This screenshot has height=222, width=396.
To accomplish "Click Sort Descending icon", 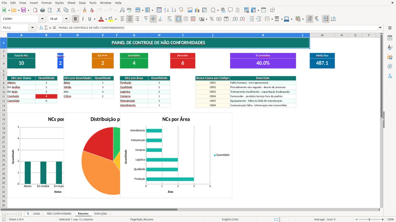I will point(174,10).
